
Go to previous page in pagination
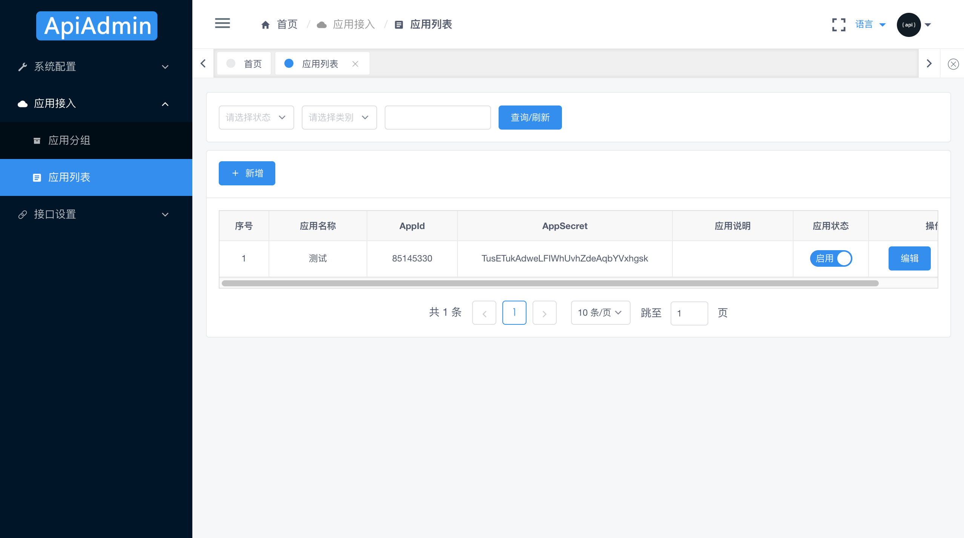tap(484, 313)
